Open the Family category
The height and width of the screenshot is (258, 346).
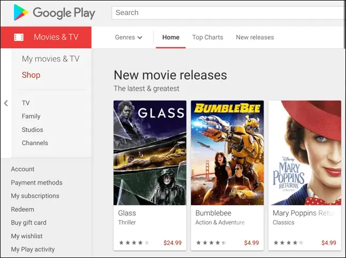pos(31,116)
